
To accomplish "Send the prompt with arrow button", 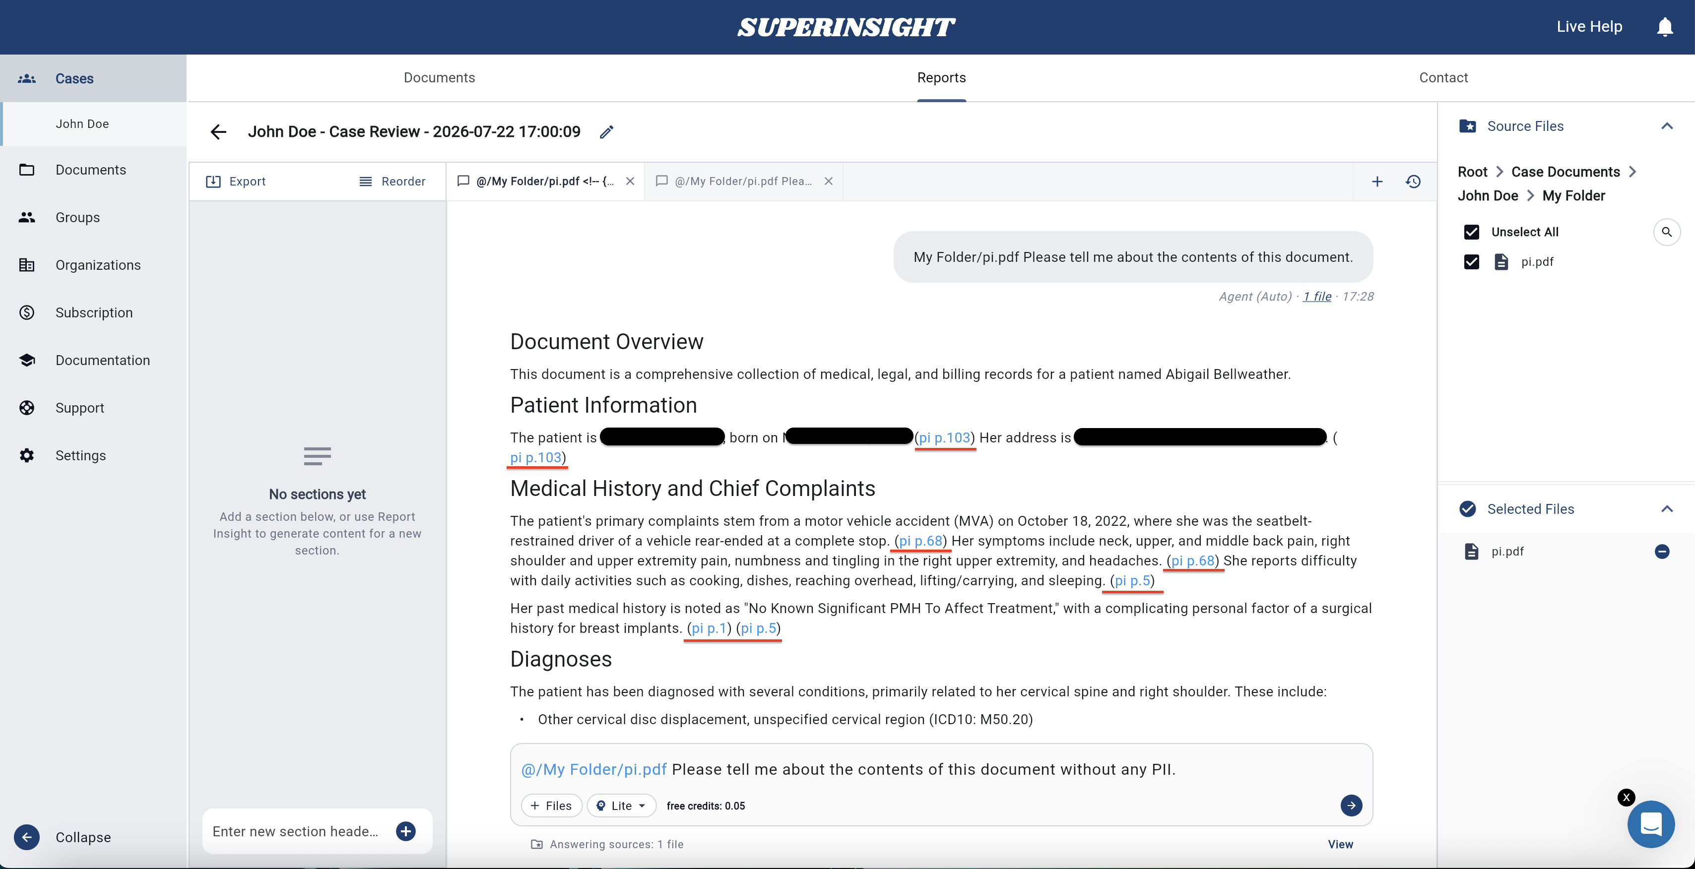I will (x=1352, y=805).
